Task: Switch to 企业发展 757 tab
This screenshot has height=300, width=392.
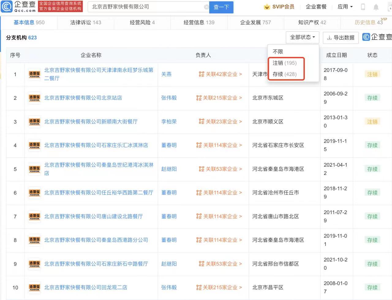Action: [255, 22]
